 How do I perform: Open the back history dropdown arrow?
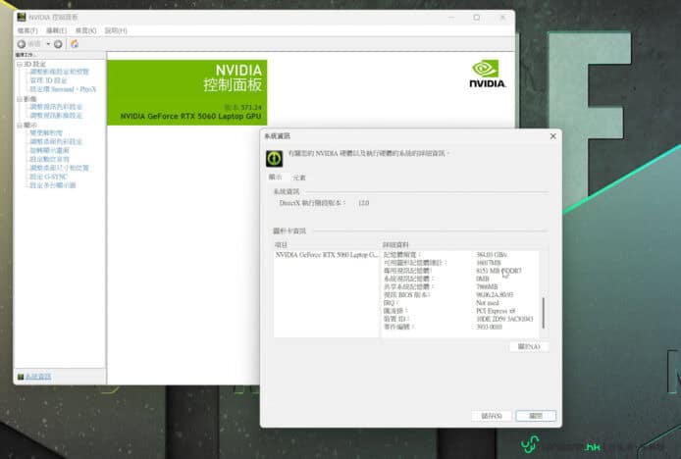[x=48, y=44]
